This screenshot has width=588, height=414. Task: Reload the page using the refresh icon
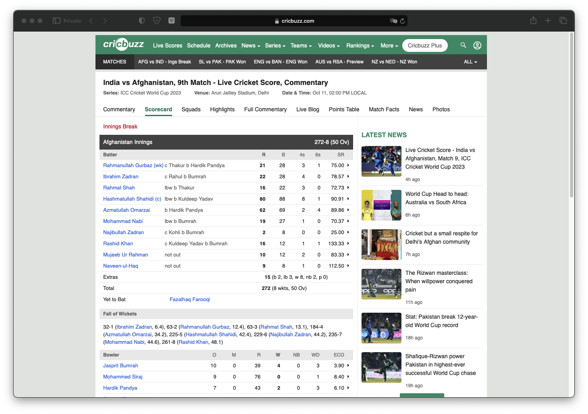coord(402,21)
